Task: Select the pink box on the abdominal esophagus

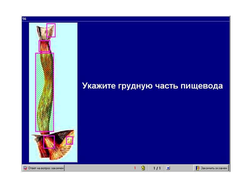Action: [x=49, y=142]
